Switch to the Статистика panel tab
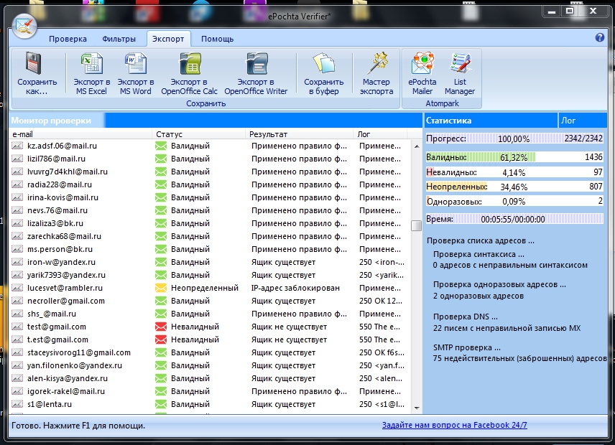The width and height of the screenshot is (615, 445). pyautogui.click(x=490, y=121)
